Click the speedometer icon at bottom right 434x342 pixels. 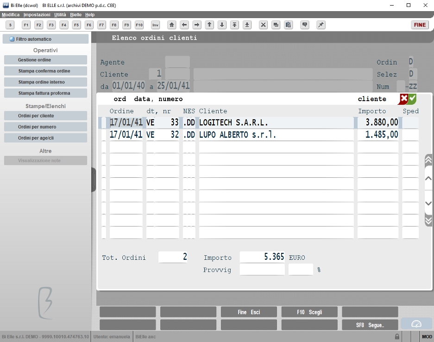click(x=416, y=324)
